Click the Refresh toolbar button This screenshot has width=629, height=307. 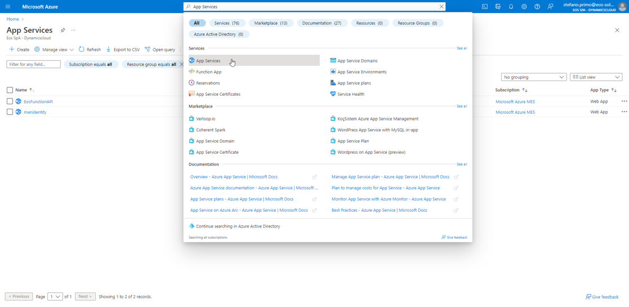[90, 50]
